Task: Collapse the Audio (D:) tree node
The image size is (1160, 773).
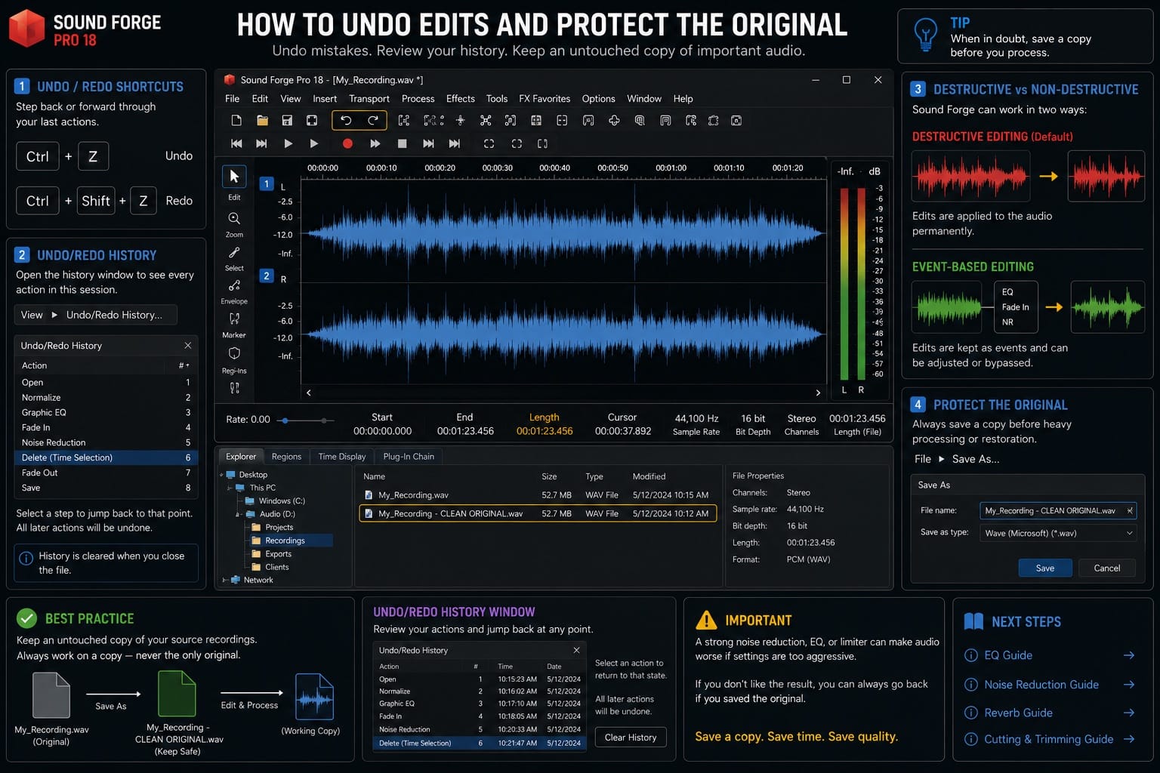Action: pos(238,514)
